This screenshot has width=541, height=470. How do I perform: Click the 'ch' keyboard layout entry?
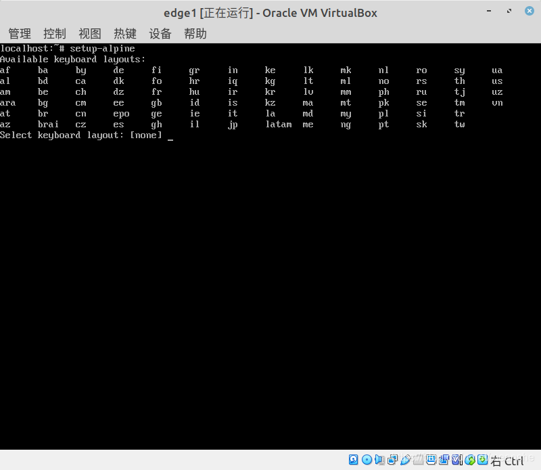(80, 92)
